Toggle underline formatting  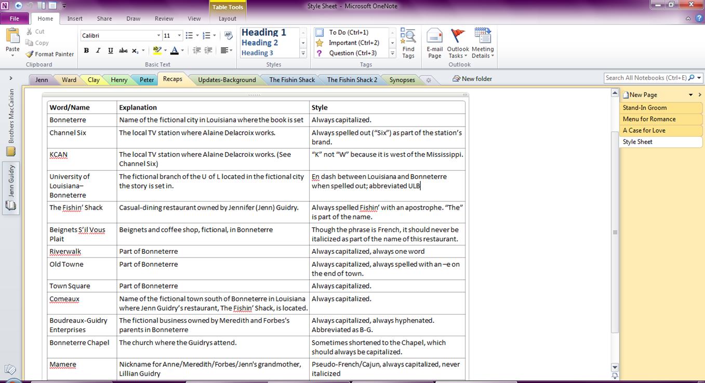110,50
